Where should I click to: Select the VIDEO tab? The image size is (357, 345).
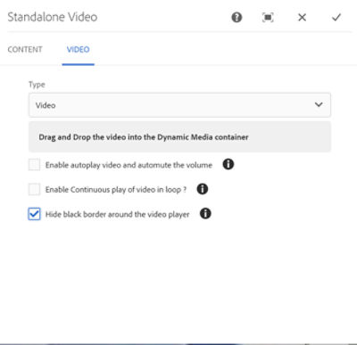point(78,49)
